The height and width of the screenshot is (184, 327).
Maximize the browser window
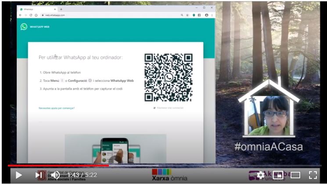pyautogui.click(x=204, y=8)
